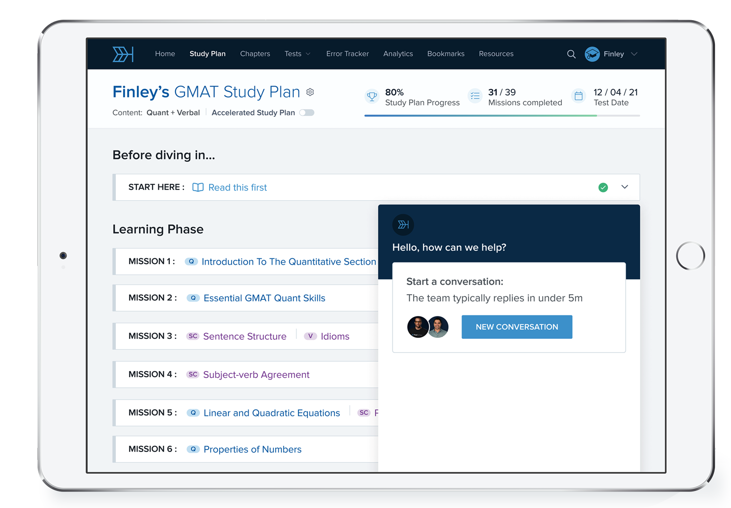Click the study plan progress bar
This screenshot has width=731, height=508.
coord(502,115)
